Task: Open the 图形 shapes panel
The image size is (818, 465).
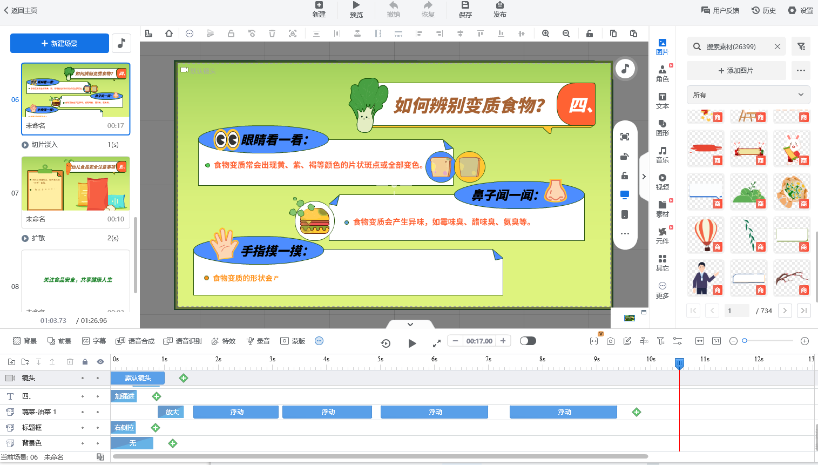Action: coord(662,128)
